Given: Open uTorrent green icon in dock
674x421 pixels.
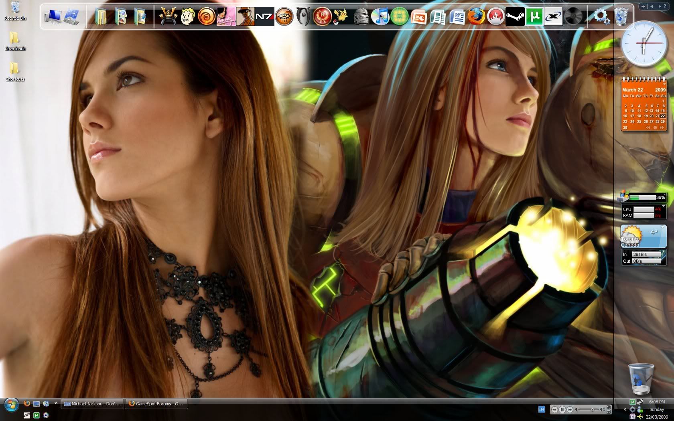Looking at the screenshot, I should [x=534, y=16].
